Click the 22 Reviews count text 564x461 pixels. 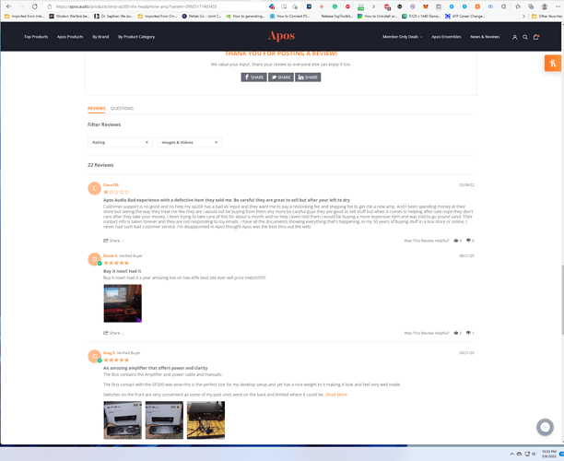click(100, 165)
